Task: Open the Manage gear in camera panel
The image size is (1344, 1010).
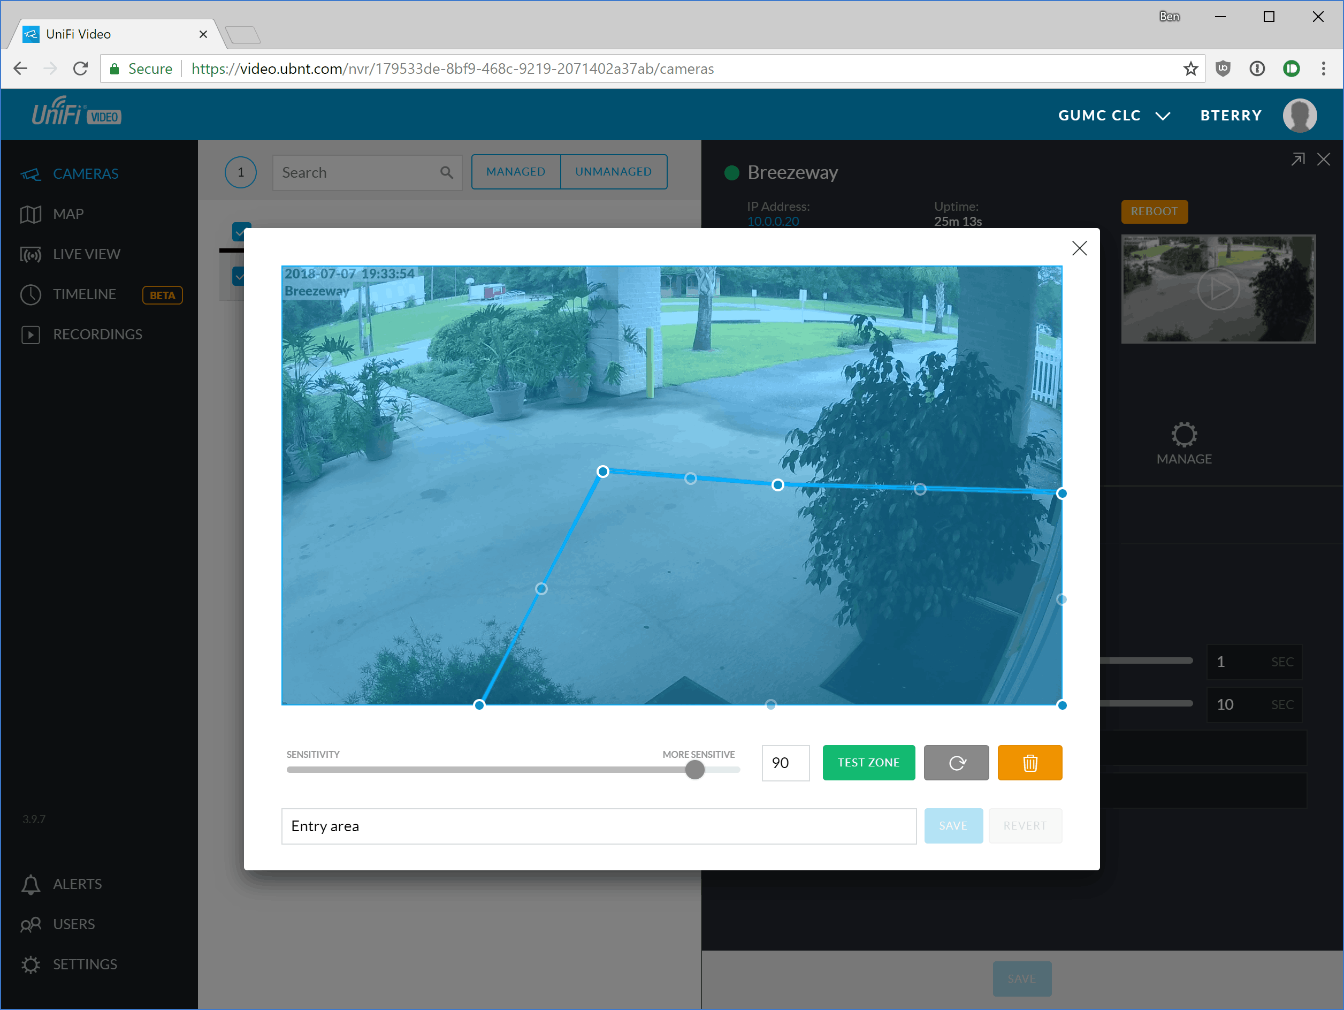Action: [1183, 444]
